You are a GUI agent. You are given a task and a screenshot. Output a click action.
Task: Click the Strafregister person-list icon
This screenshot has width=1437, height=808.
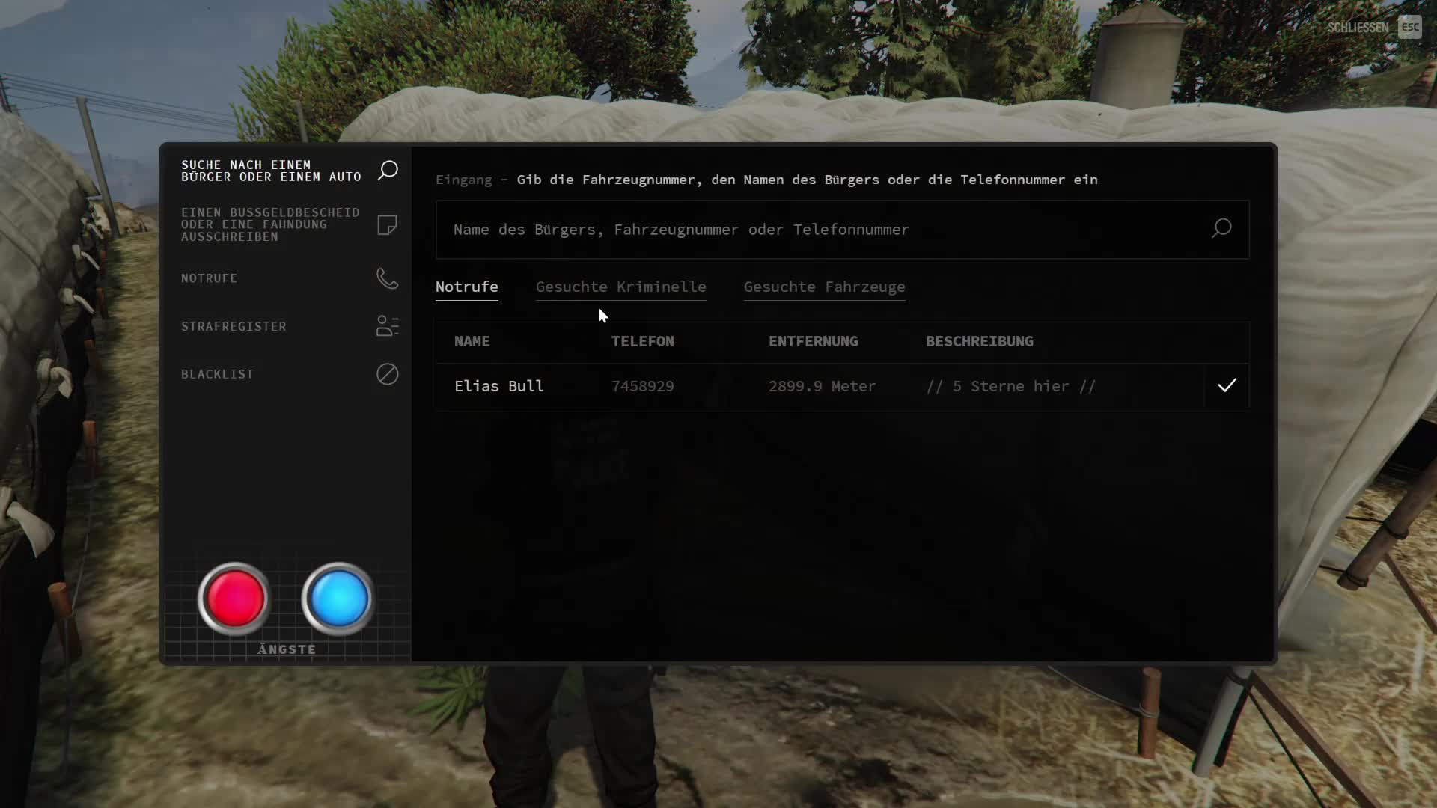387,326
